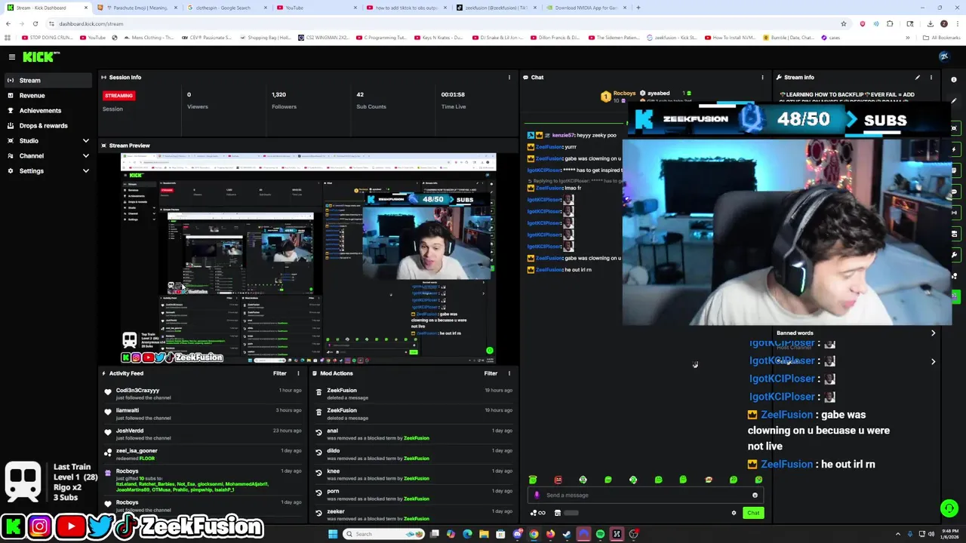The image size is (966, 543).
Task: Open Stream in the sidebar
Action: click(49, 80)
